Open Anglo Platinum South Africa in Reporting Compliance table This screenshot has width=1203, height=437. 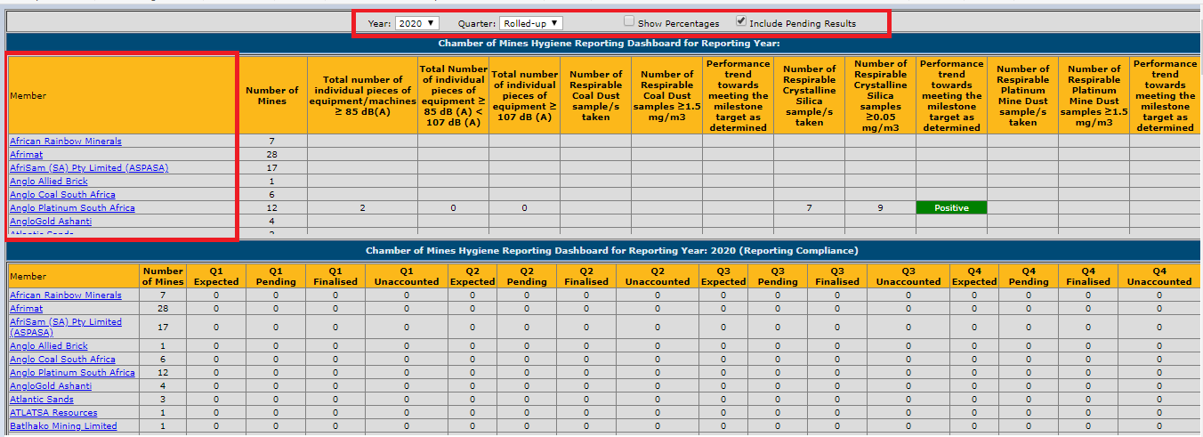pyautogui.click(x=72, y=372)
